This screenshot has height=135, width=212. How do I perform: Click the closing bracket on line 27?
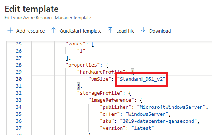[x=67, y=58]
